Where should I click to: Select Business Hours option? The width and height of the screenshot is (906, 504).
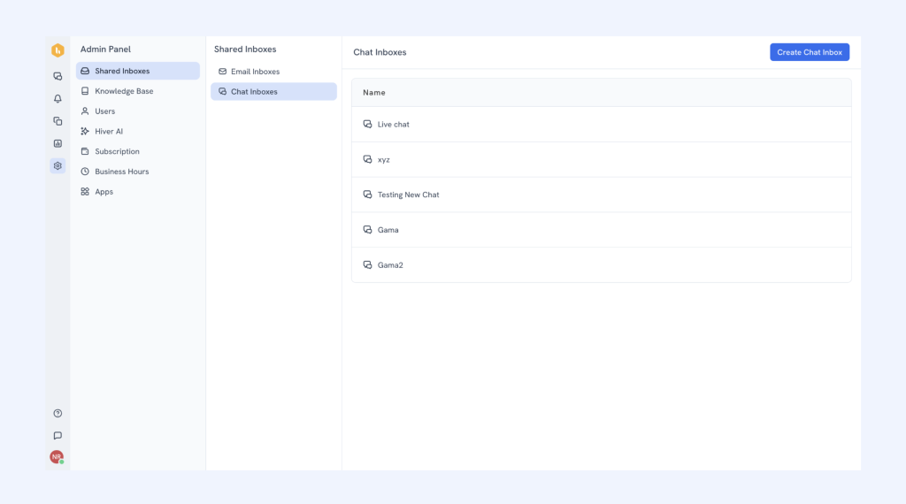pyautogui.click(x=121, y=172)
